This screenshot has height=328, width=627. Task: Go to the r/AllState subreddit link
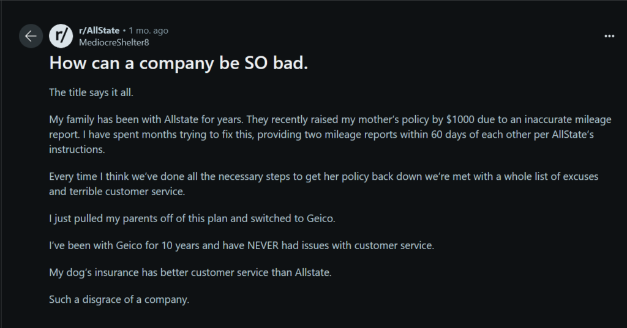click(x=99, y=31)
